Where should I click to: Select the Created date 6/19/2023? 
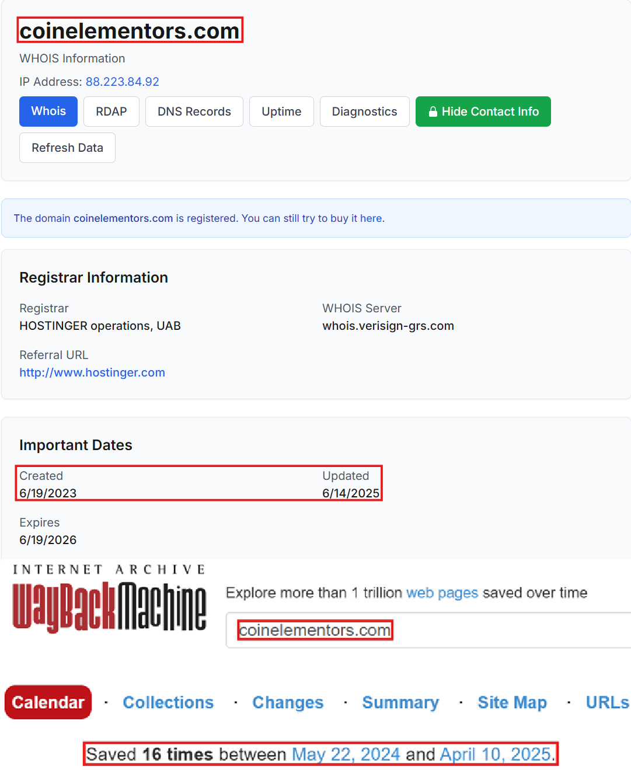48,493
